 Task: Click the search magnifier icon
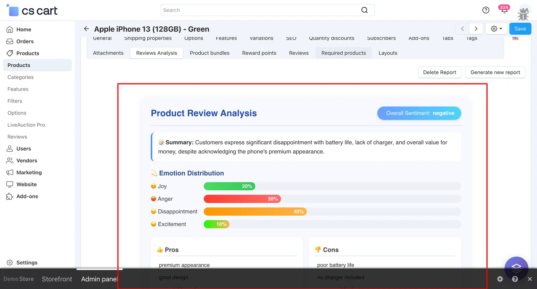point(364,10)
